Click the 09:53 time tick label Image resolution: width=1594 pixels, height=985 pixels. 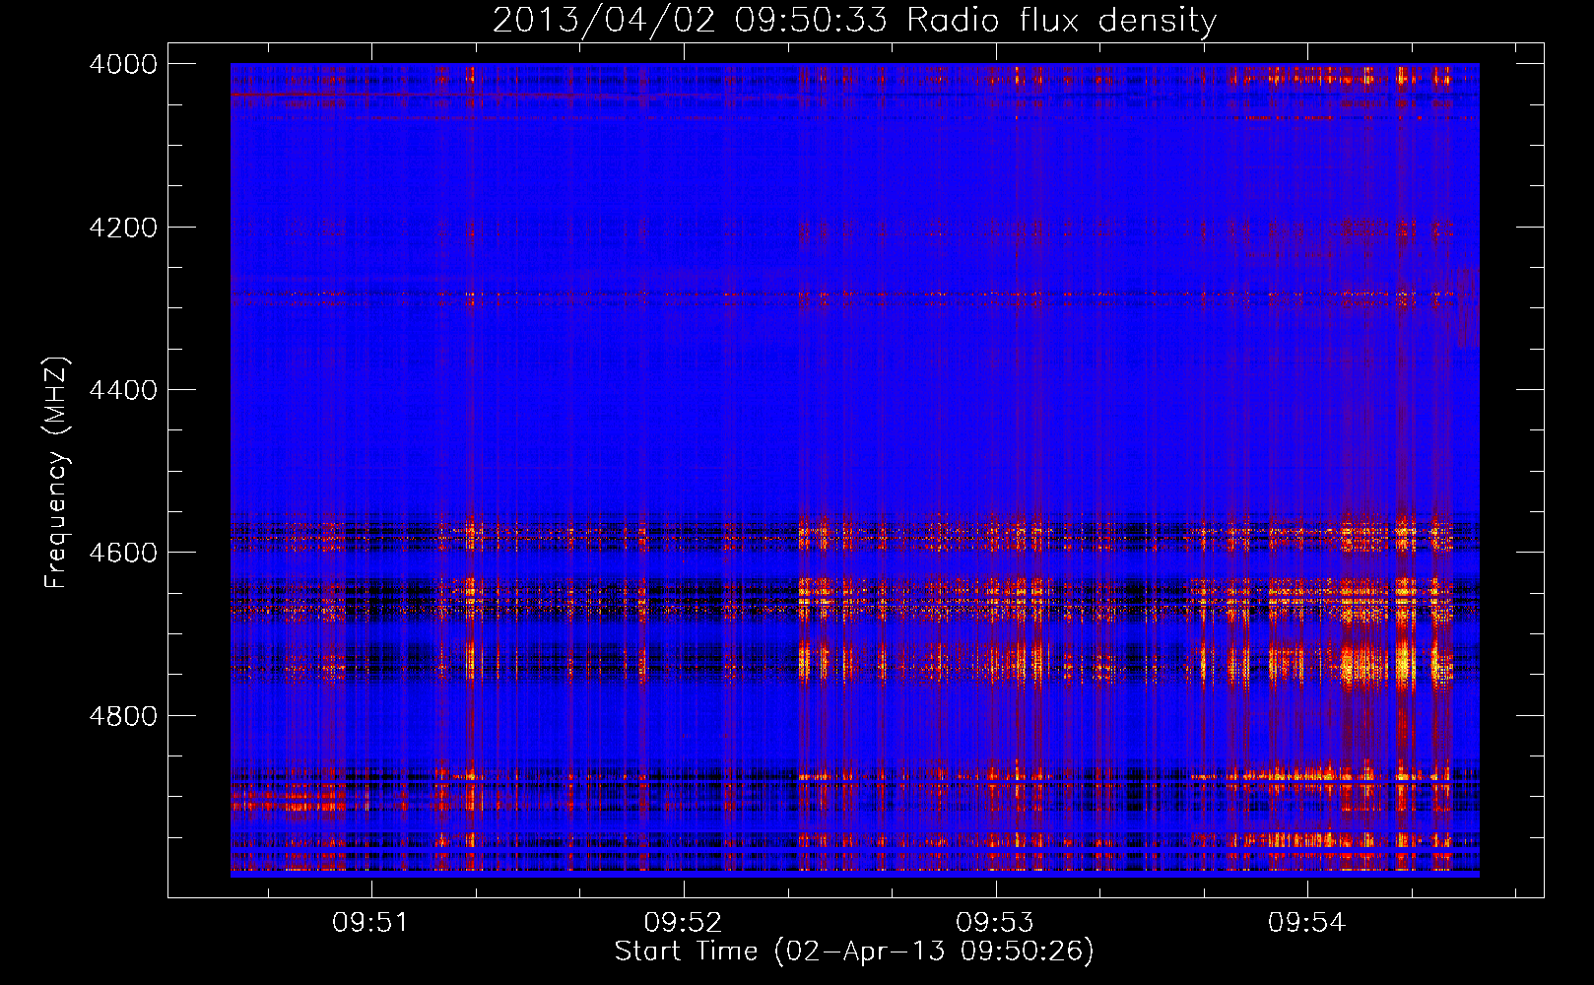[x=995, y=923]
